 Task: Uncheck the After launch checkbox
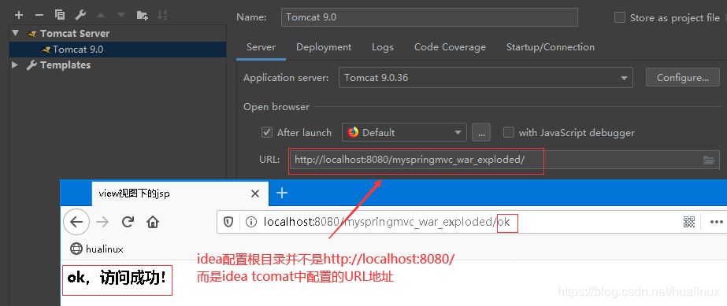pos(266,132)
